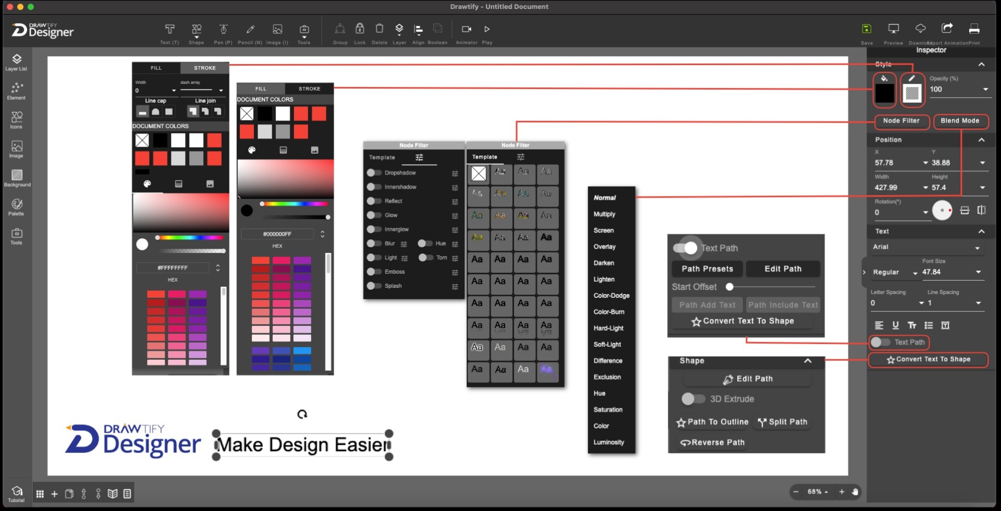Collapse the Shape panel chevron
This screenshot has height=511, width=1001.
808,361
